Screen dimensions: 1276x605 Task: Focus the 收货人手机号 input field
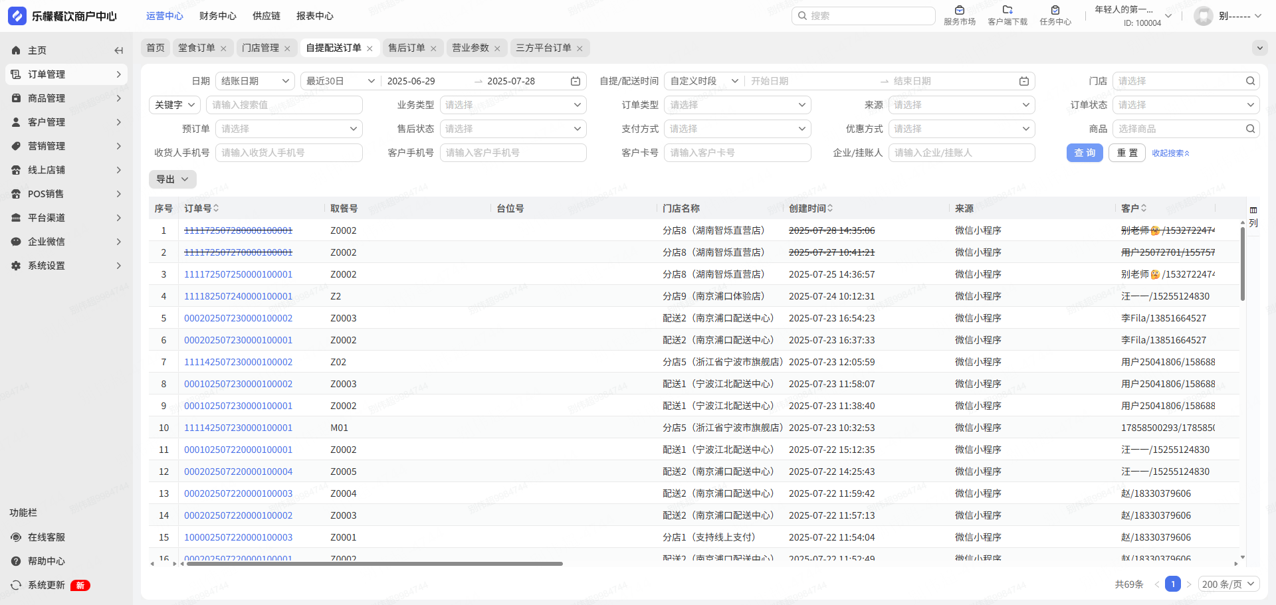pos(288,153)
